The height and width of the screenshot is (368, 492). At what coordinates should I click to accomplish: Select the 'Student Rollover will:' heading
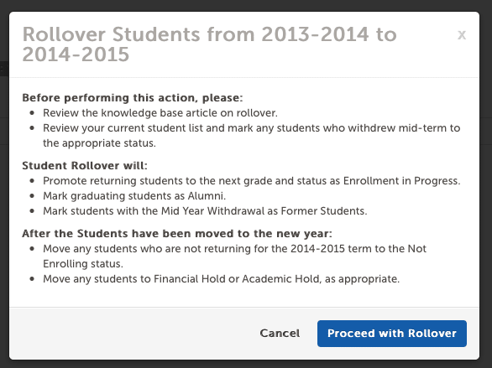tap(85, 165)
